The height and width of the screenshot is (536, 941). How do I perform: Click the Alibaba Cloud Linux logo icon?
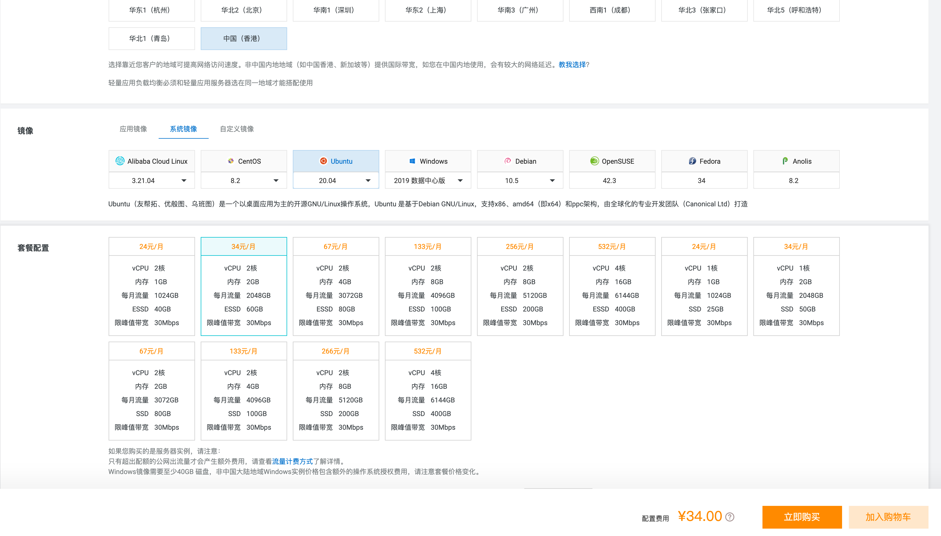tap(120, 161)
